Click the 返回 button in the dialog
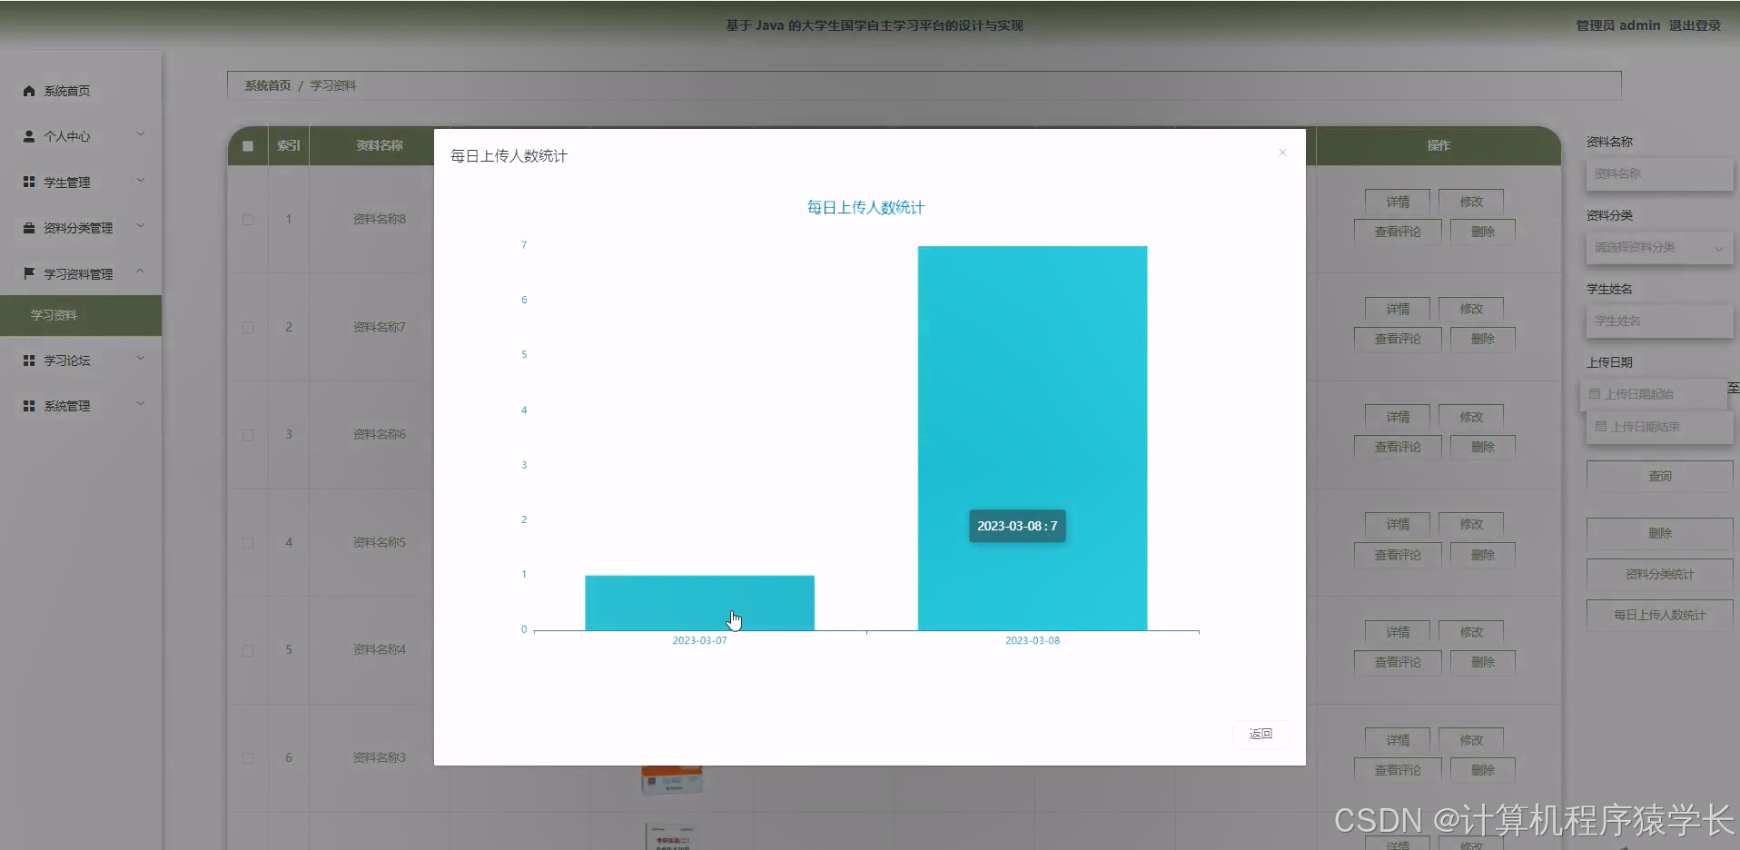This screenshot has width=1740, height=850. click(x=1261, y=734)
